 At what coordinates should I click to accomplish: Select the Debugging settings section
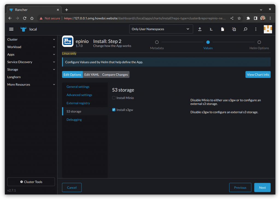(x=74, y=120)
